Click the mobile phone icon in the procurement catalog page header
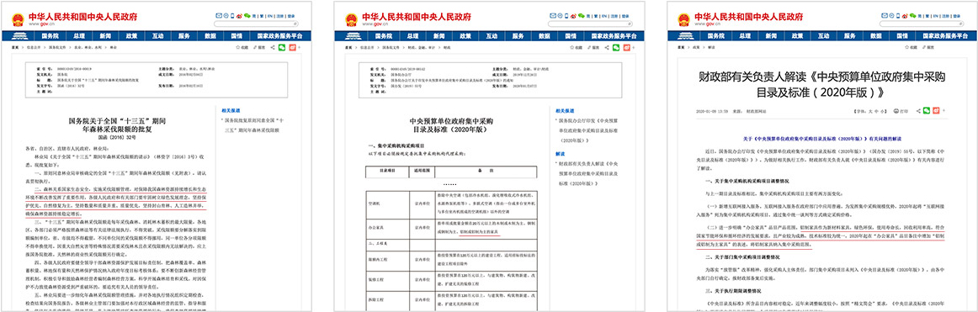The image size is (978, 312). tap(566, 16)
